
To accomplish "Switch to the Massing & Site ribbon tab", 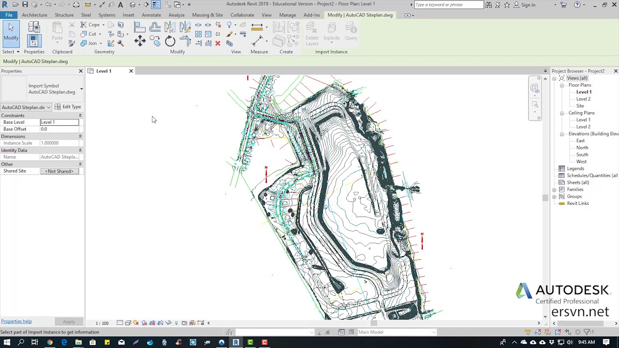I will pyautogui.click(x=207, y=15).
